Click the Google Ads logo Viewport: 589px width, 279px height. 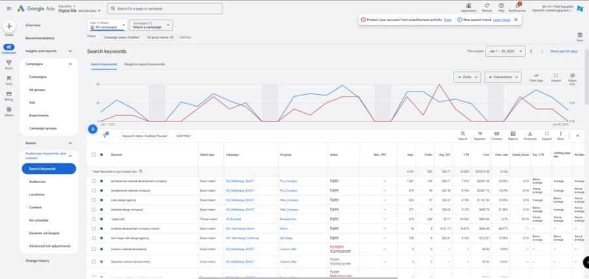(x=36, y=8)
